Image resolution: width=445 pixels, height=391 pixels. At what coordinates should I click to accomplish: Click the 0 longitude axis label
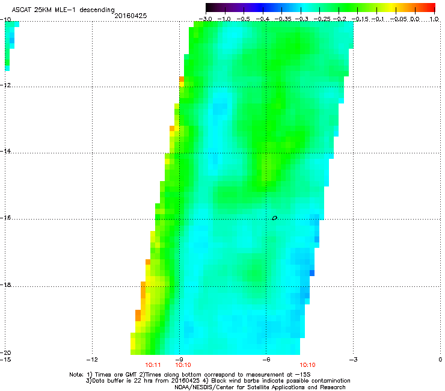pos(440,360)
